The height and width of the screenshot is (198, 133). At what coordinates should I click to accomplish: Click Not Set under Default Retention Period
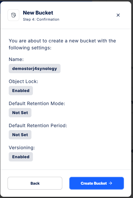coord(20,135)
